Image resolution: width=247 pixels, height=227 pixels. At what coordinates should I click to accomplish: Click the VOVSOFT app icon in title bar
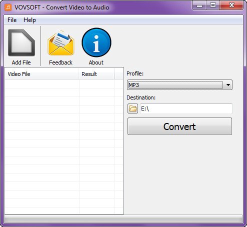tap(8, 7)
